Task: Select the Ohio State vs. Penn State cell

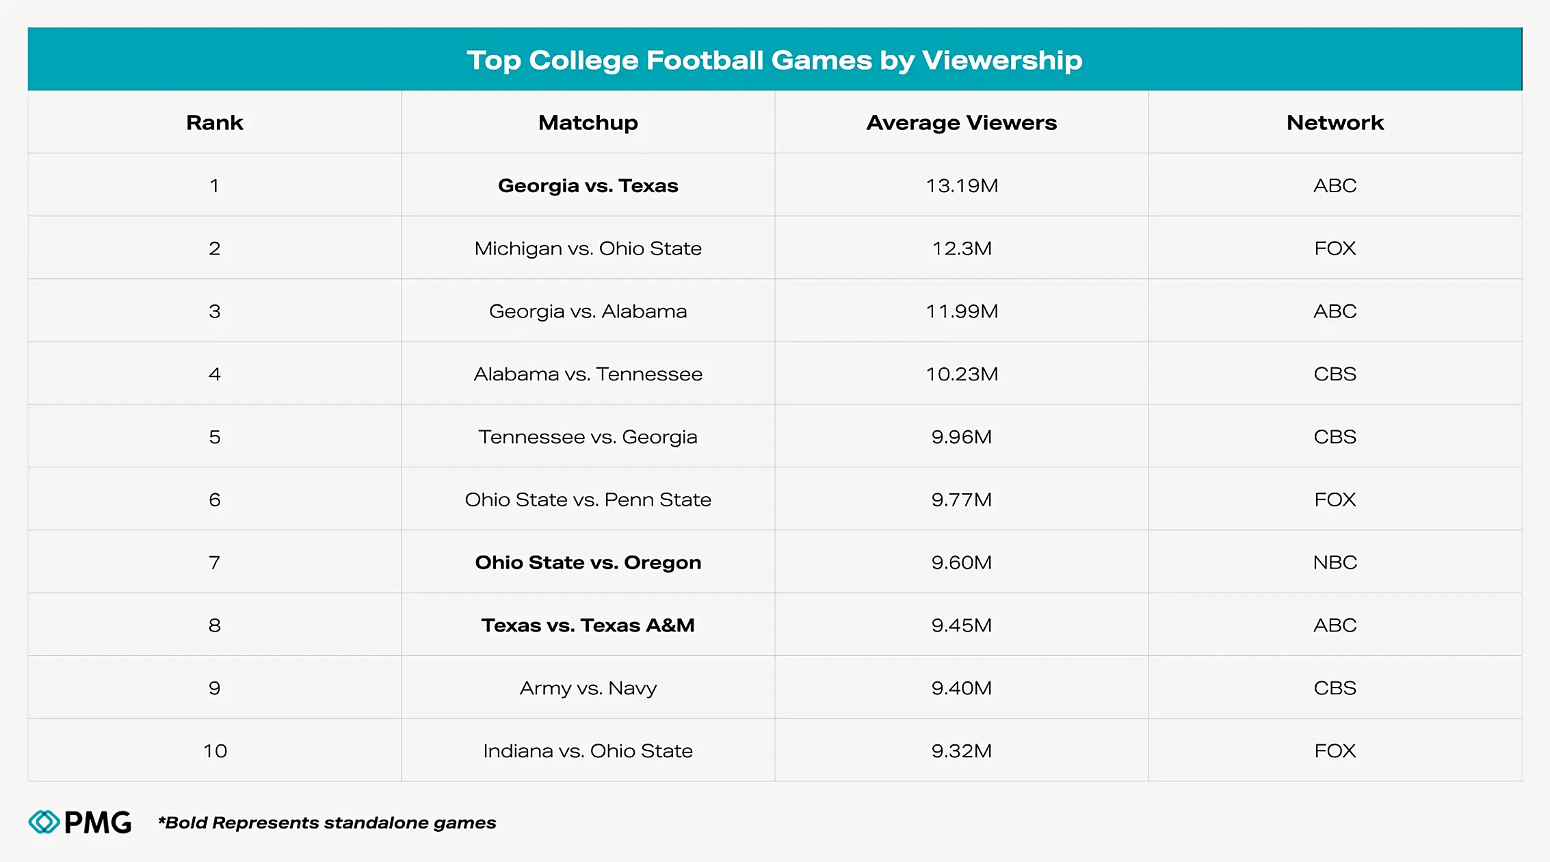Action: (x=588, y=499)
